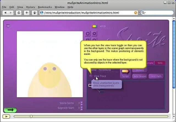Screen dimensions: 176x122
Task: Click the green next-arrow button
Action: coord(10,110)
